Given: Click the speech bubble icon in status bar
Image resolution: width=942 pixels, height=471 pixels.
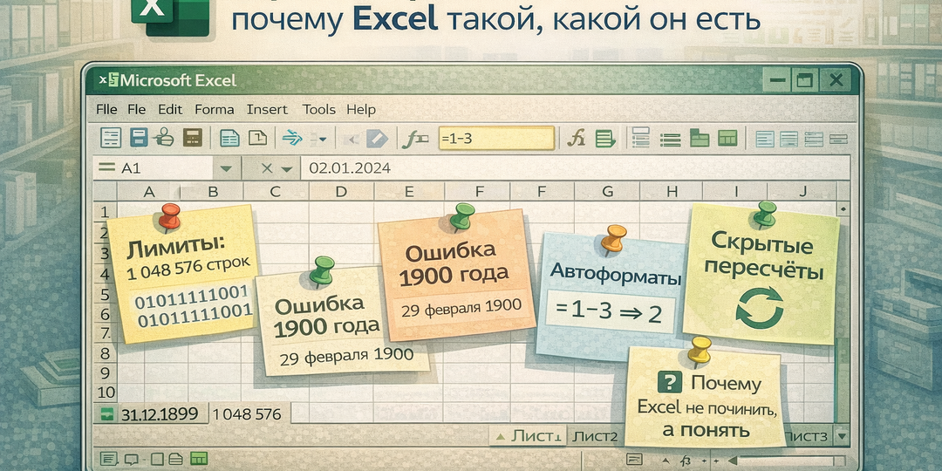Looking at the screenshot, I should [130, 459].
